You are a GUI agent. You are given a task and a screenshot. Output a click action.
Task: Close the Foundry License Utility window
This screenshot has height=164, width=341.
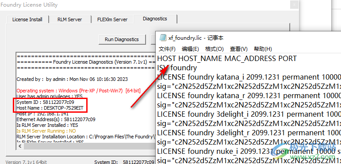[294, 4]
